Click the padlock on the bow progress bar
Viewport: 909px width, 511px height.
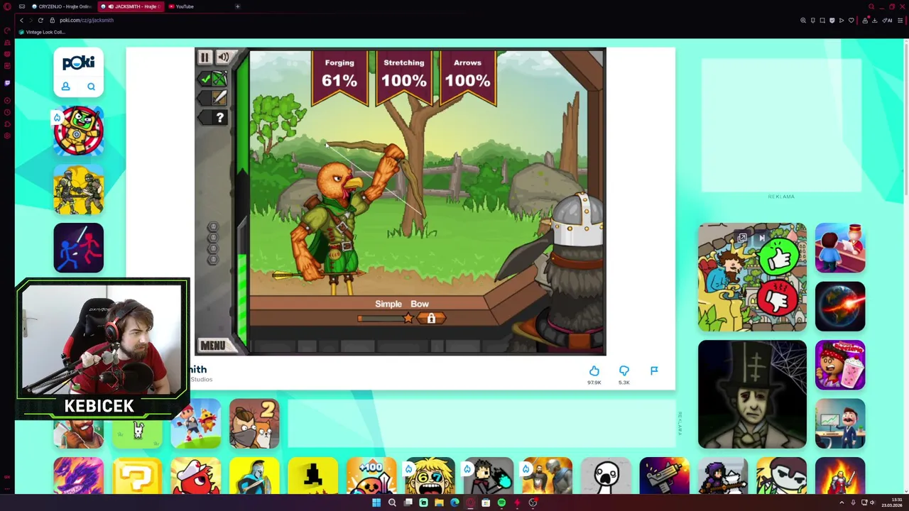point(431,319)
